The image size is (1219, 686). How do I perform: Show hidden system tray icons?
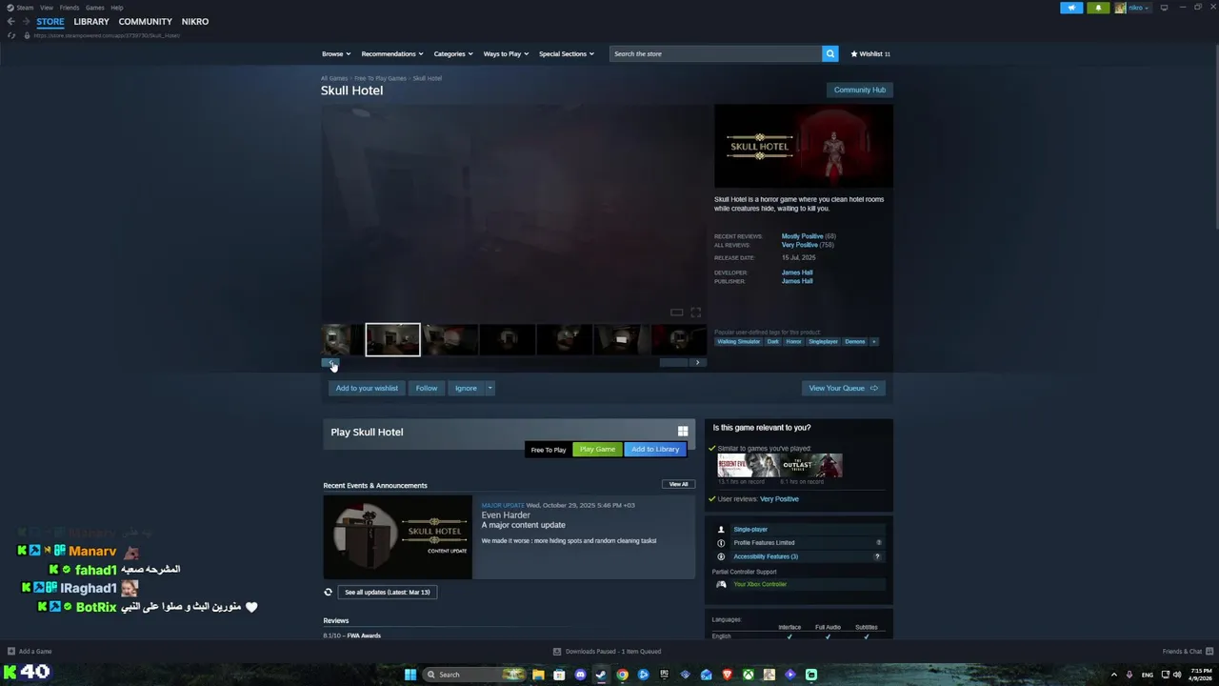(x=1113, y=675)
